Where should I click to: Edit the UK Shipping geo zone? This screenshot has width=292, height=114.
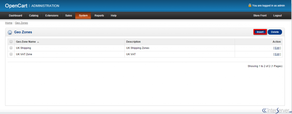click(277, 48)
